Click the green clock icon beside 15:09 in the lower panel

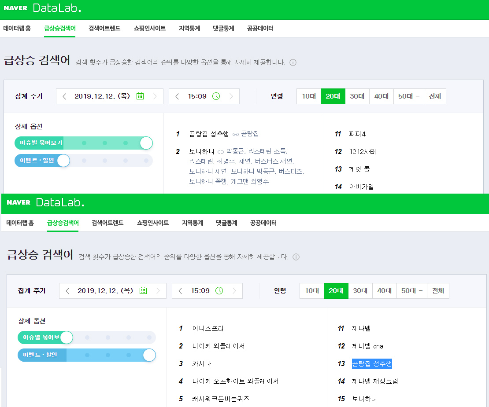(219, 290)
